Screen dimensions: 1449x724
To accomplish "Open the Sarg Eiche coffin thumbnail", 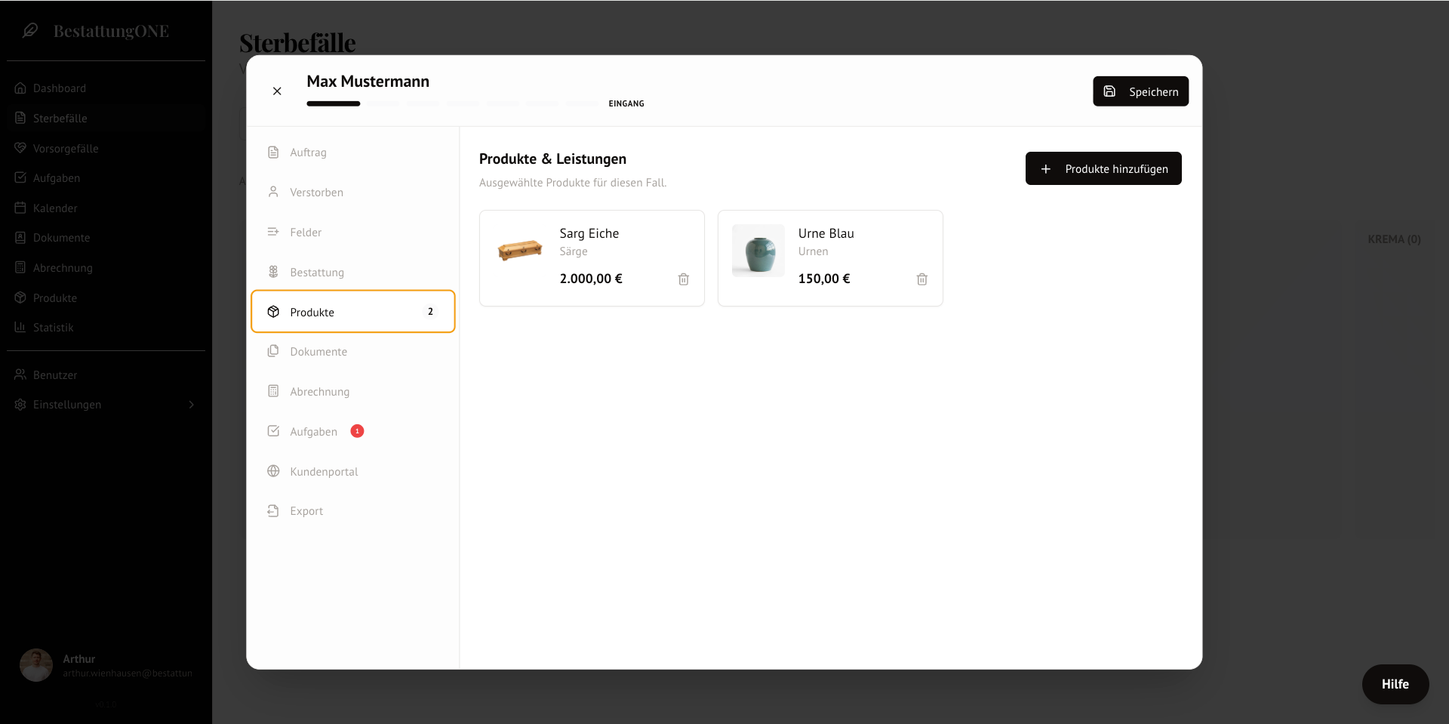I will [520, 251].
